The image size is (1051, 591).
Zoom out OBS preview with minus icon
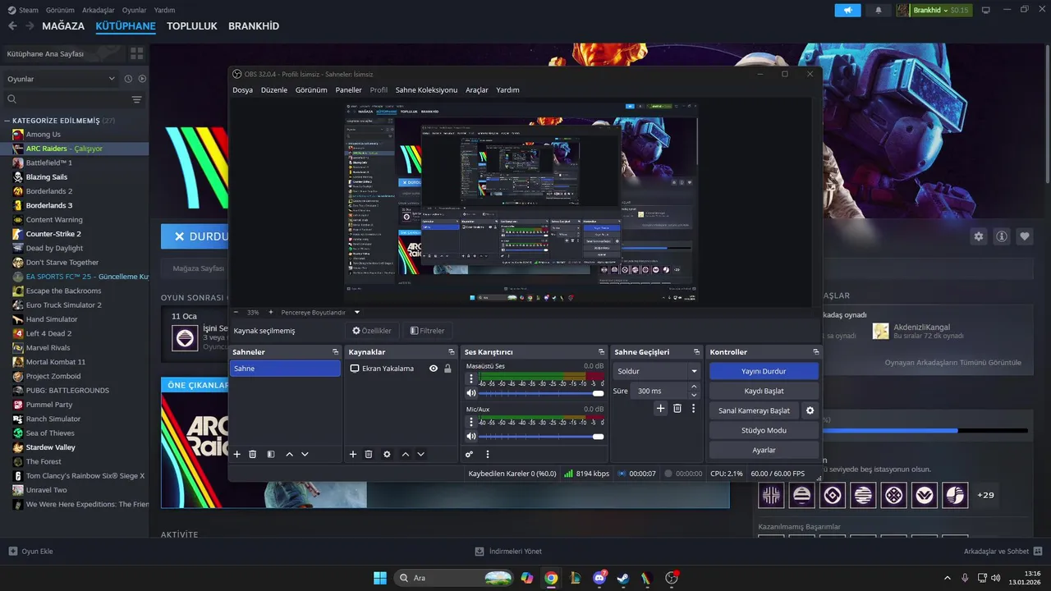coord(236,312)
